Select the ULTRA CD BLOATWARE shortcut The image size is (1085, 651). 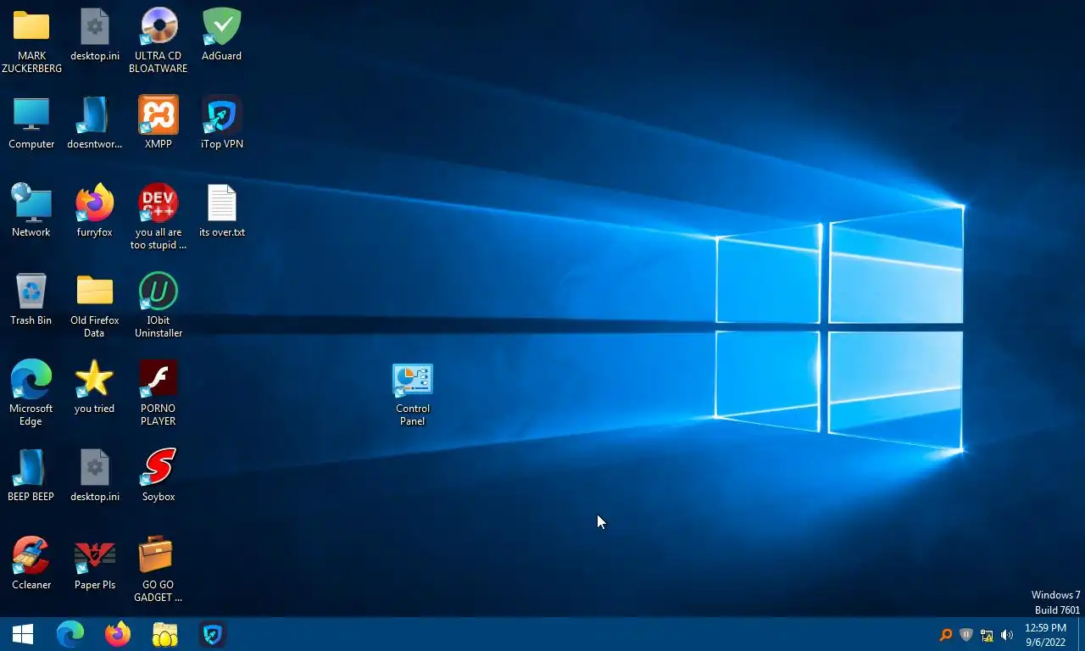[159, 27]
